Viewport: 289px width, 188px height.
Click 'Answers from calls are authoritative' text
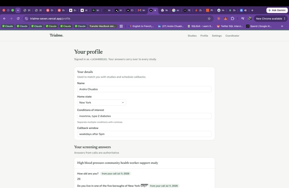96,153
